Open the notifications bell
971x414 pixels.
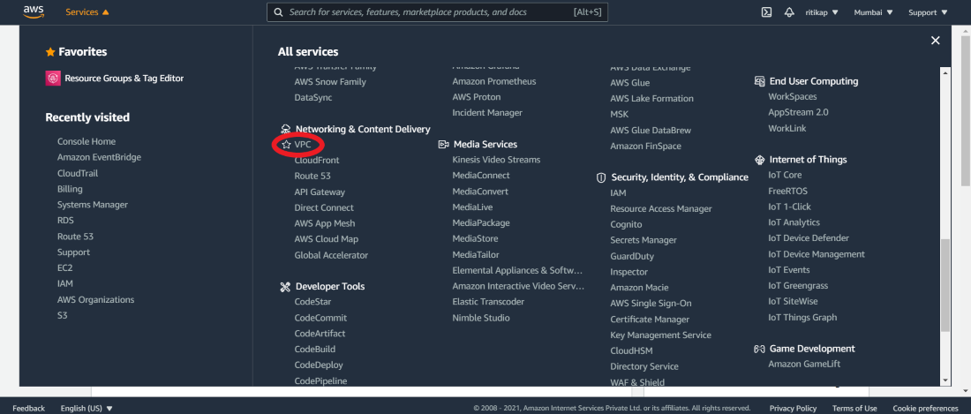pyautogui.click(x=789, y=12)
